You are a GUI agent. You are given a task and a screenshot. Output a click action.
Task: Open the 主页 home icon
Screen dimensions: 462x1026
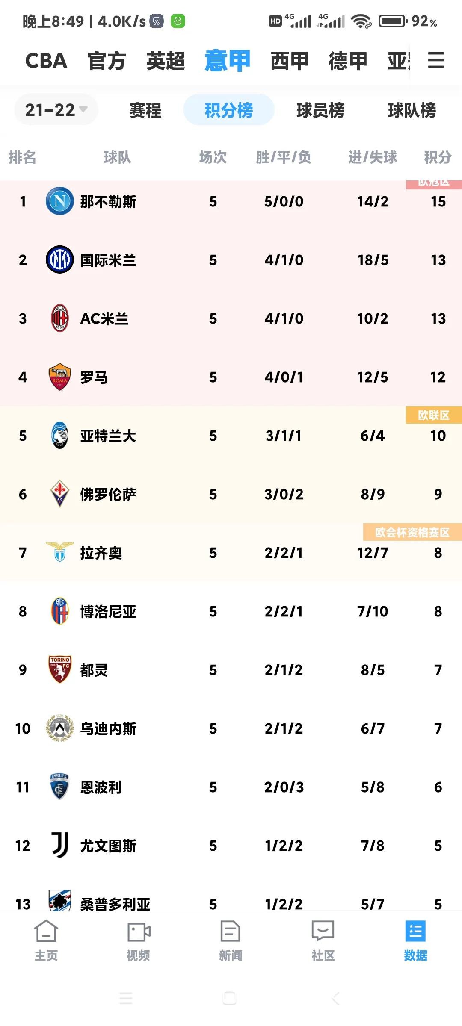click(x=46, y=931)
